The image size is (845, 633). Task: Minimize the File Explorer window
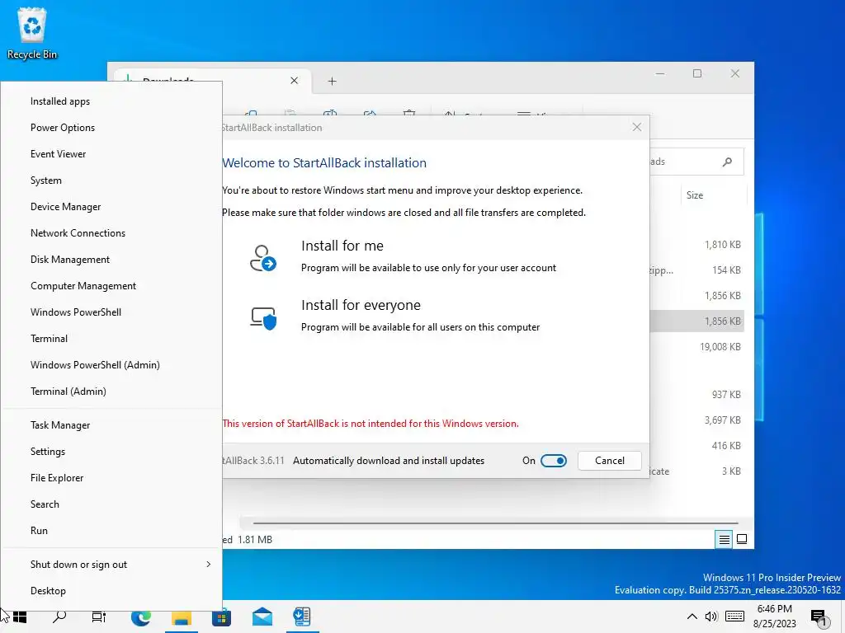point(660,73)
